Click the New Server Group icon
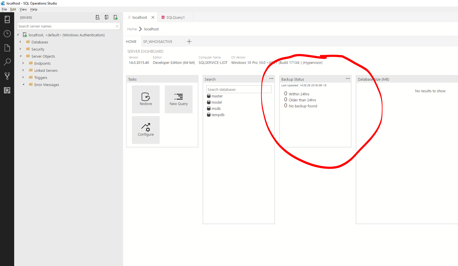The height and width of the screenshot is (266, 458). click(107, 17)
